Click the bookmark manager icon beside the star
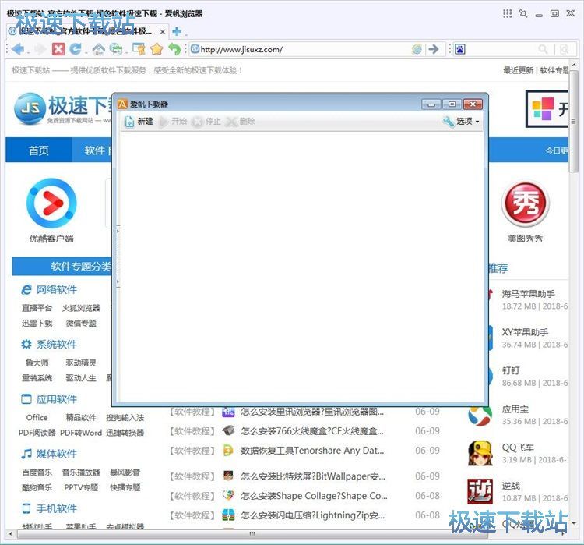The image size is (584, 545). pyautogui.click(x=139, y=49)
